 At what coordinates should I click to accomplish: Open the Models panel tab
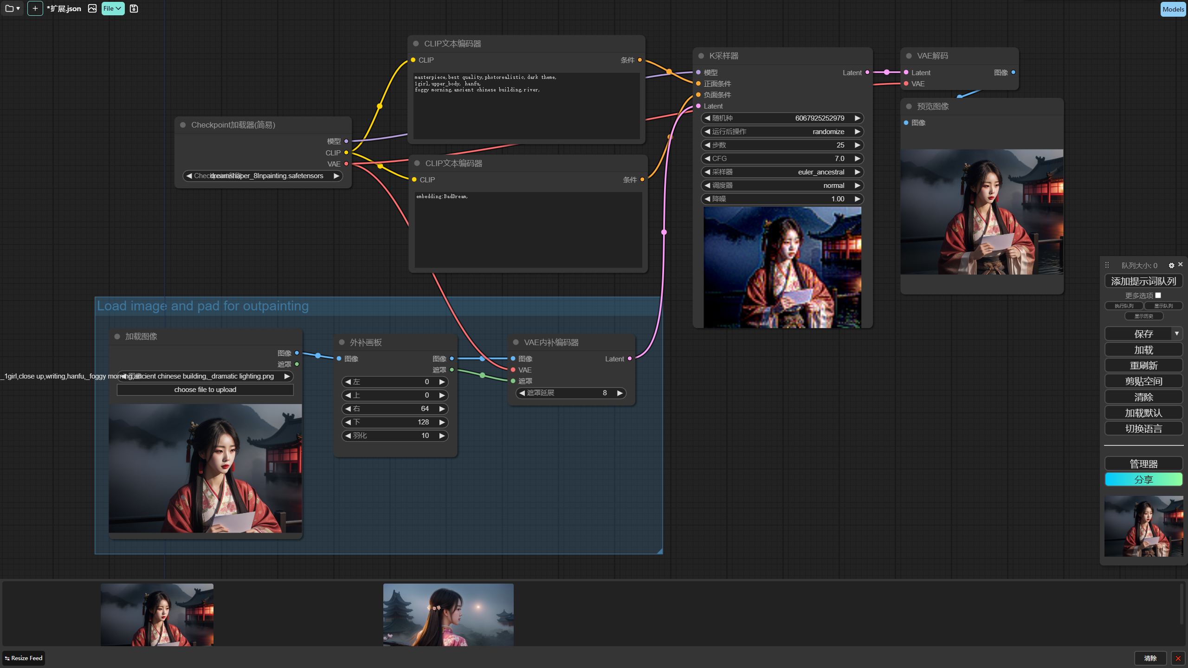click(1173, 9)
